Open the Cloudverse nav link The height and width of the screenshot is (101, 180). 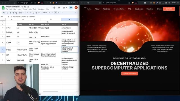pyautogui.click(x=139, y=9)
